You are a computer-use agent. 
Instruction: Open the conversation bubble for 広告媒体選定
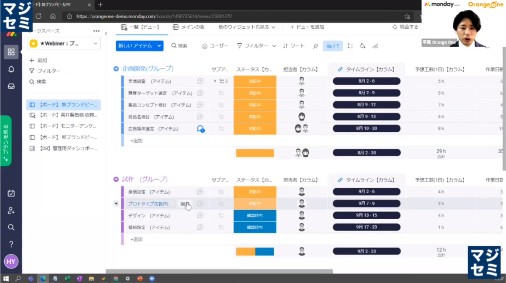[x=200, y=129]
